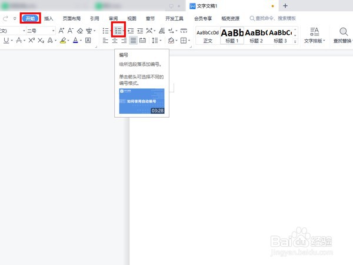Toggle character border on text
Screen dimensions: 353x265
88,41
